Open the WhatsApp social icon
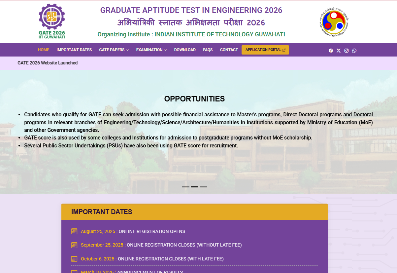397x273 pixels. point(354,51)
